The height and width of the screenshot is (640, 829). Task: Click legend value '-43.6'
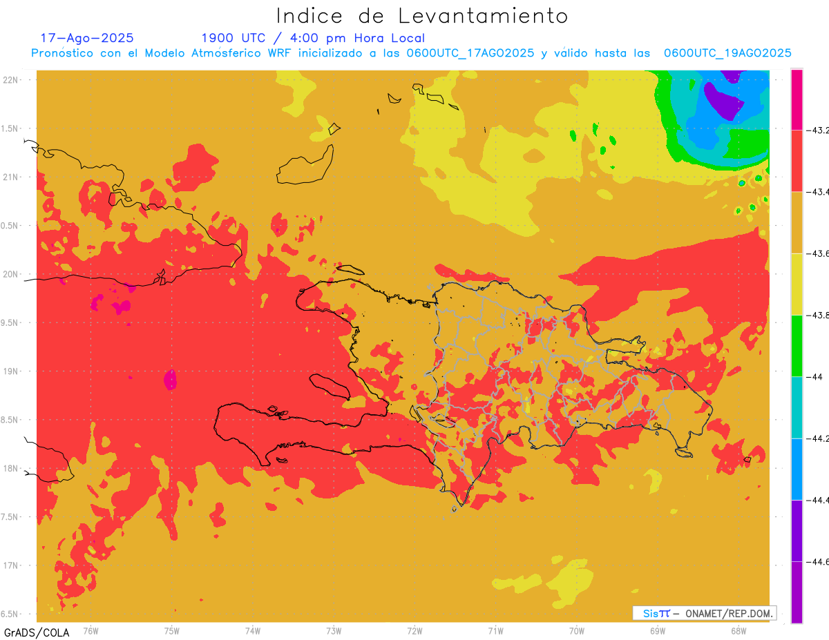tap(818, 253)
